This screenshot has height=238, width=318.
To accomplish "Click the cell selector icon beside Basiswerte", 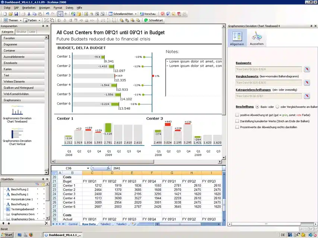I will point(307,69).
